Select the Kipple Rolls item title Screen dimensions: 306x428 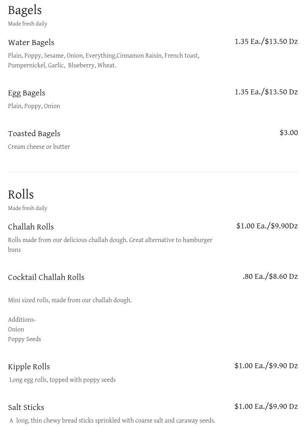(x=29, y=367)
